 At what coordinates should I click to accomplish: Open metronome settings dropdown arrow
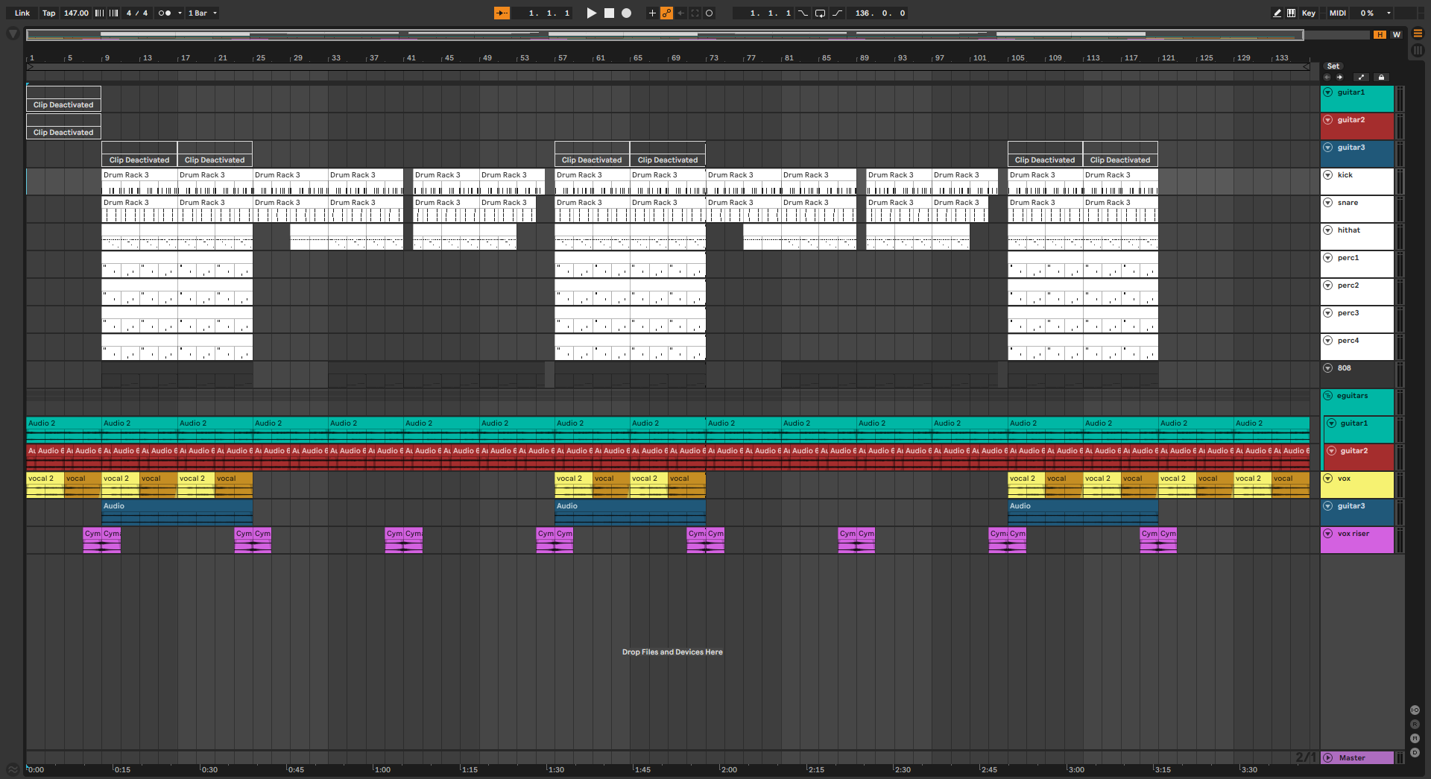click(180, 13)
